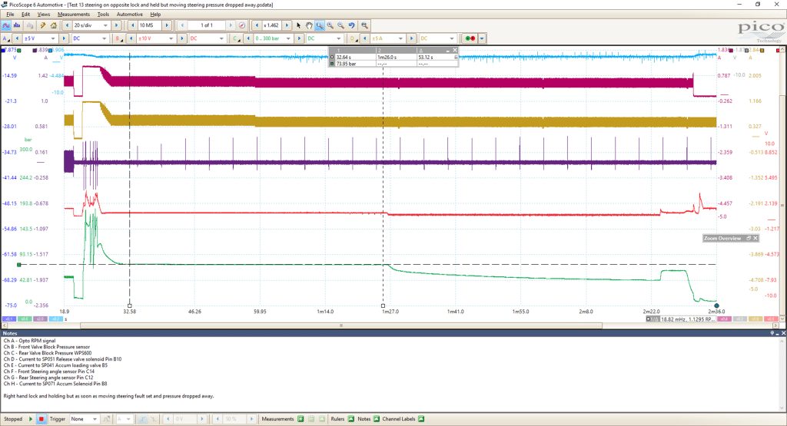Image resolution: width=787 pixels, height=426 pixels.
Task: Click the green start capture arrow
Action: coord(31,419)
